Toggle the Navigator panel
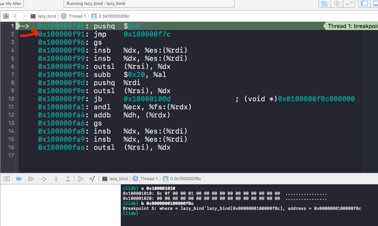 coord(364,3)
